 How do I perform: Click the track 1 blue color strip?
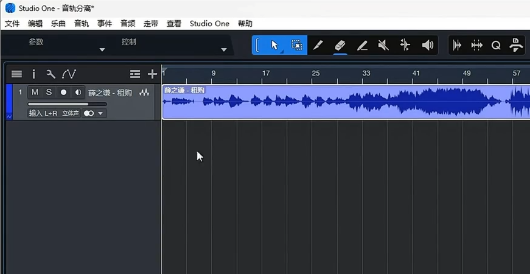click(9, 99)
